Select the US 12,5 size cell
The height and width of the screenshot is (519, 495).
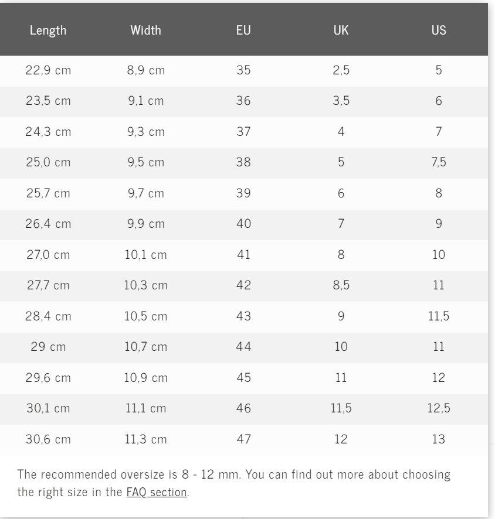tap(439, 408)
